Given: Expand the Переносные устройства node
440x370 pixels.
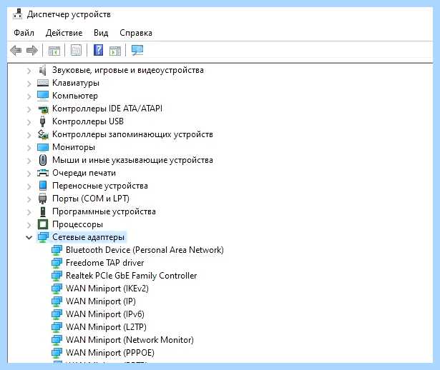Looking at the screenshot, I should click(x=29, y=186).
